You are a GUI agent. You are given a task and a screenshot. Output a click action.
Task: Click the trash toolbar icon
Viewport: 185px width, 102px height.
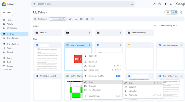click(87, 19)
